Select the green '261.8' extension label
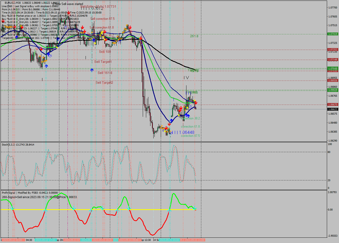The image size is (339, 243). pyautogui.click(x=194, y=36)
